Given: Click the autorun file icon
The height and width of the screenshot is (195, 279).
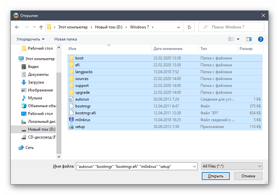Looking at the screenshot, I should pos(71,99).
